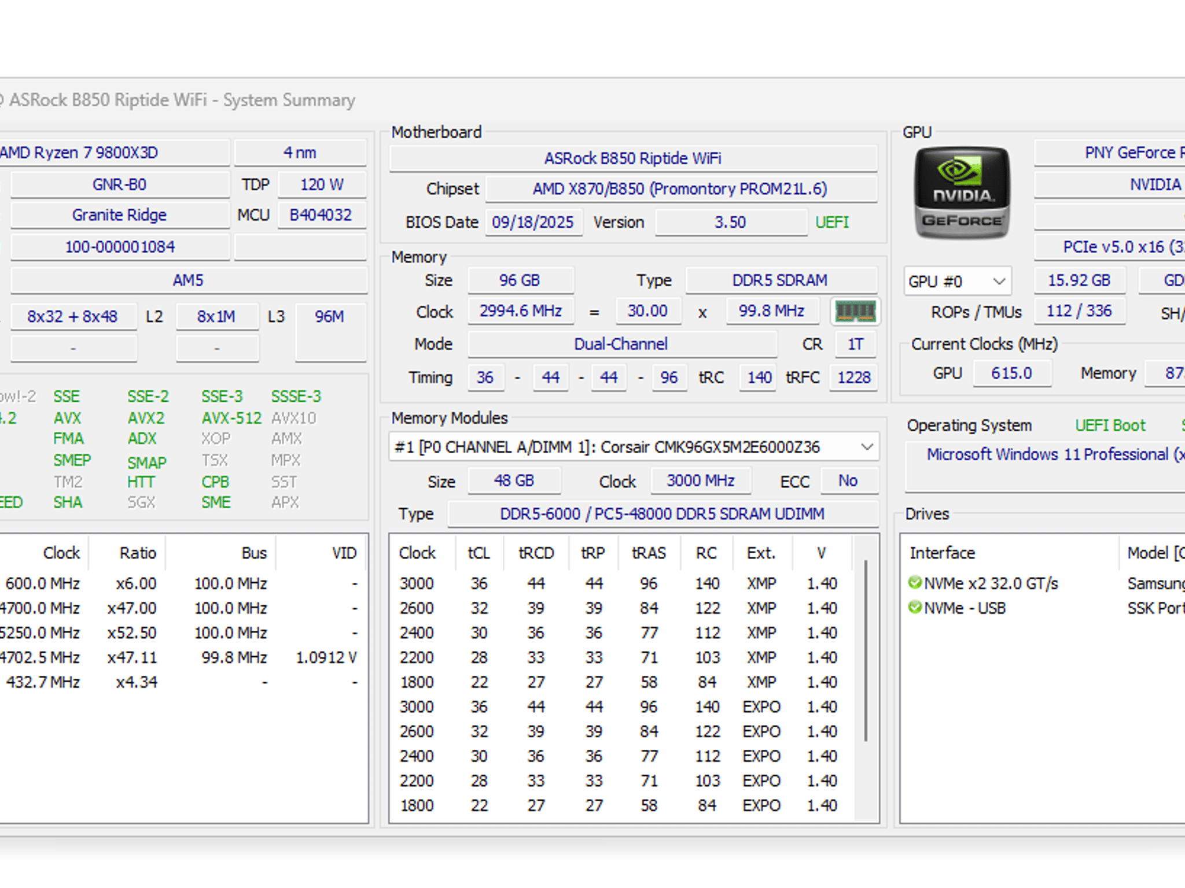Click the DDR5 SDRAM memory type field

point(781,280)
